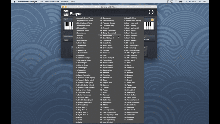
Task: Click the clock showing Thu 8:45 AM
Action: pos(190,2)
